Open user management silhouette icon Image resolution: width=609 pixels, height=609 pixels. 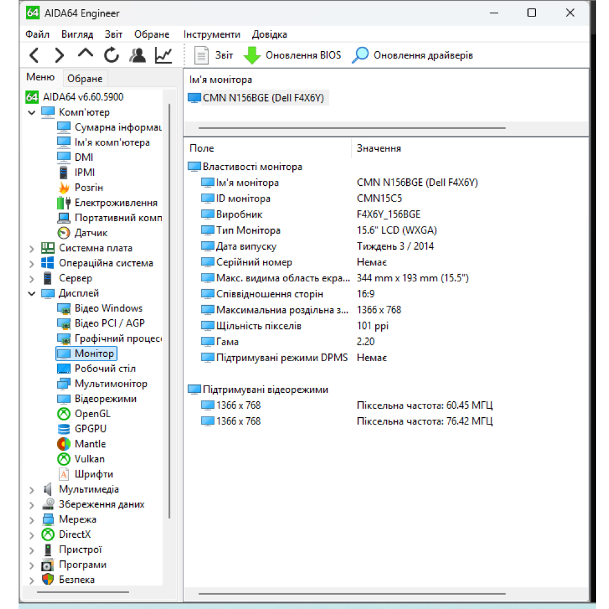(x=138, y=55)
